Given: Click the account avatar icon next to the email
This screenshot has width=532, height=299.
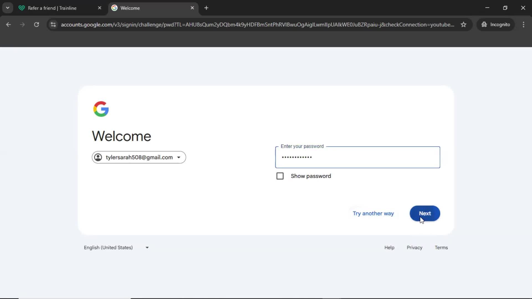Looking at the screenshot, I should 98,157.
